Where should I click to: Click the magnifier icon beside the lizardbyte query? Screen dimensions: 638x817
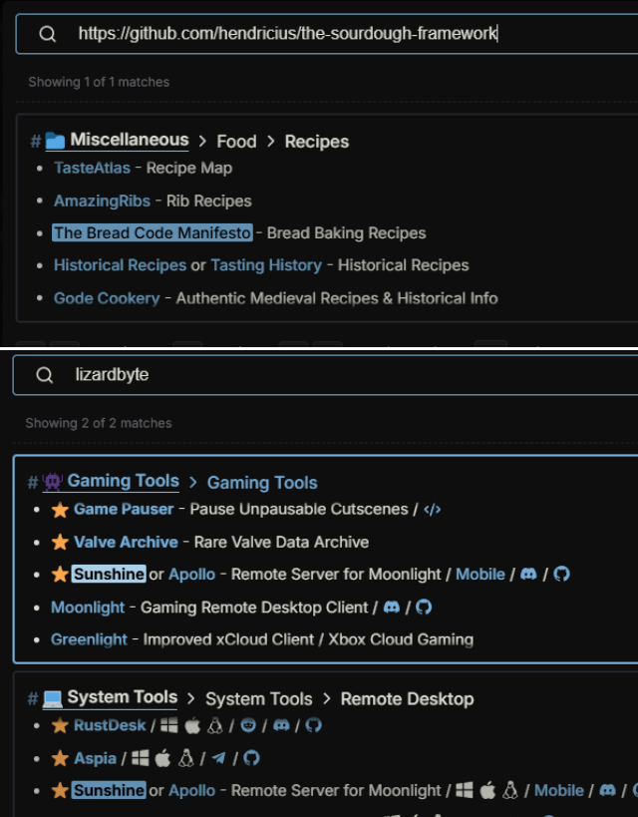44,375
